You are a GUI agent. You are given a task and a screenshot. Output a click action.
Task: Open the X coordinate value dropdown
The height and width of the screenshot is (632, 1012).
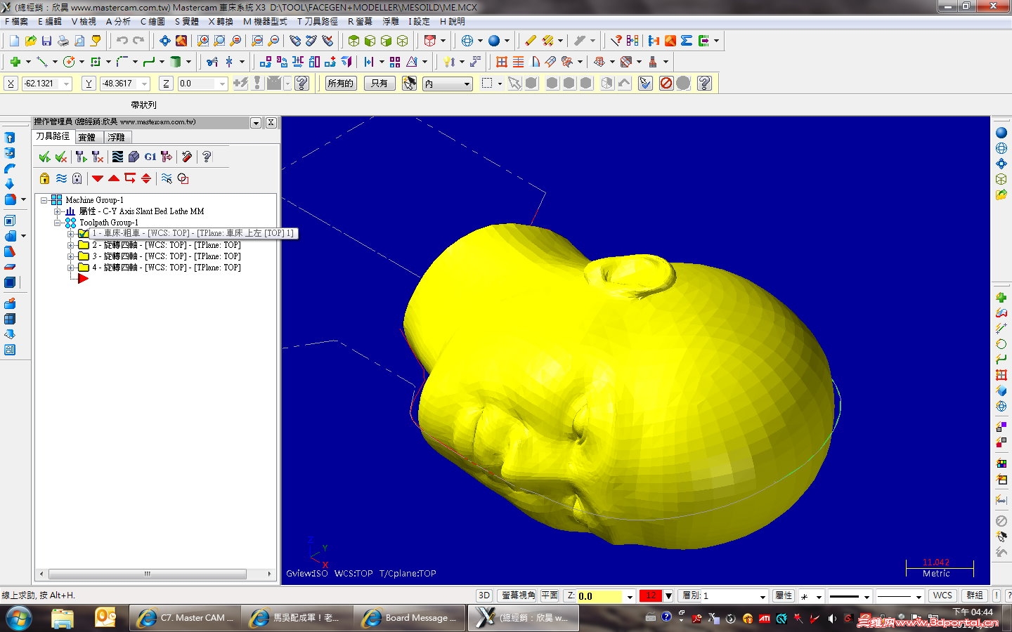tap(67, 84)
